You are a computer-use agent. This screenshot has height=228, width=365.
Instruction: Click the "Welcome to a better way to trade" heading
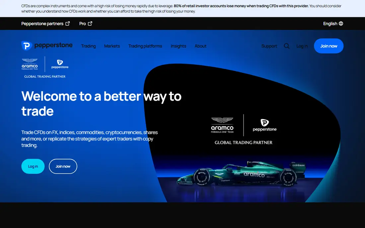(x=101, y=103)
